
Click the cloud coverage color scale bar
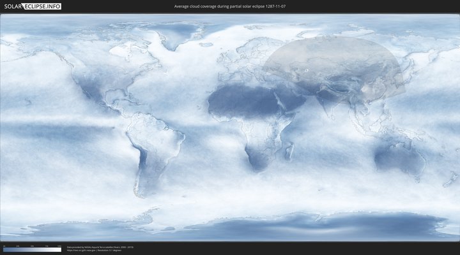coord(33,250)
